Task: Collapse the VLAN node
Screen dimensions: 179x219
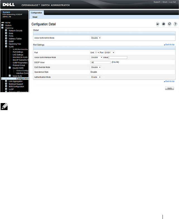Action: tap(6, 46)
